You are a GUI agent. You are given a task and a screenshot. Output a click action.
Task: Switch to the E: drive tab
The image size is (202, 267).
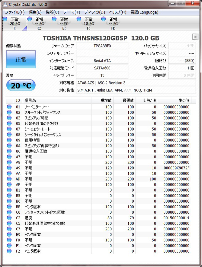click(x=64, y=23)
